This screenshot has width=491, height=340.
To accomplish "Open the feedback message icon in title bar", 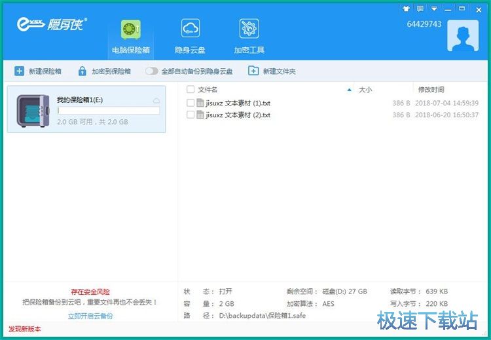I will coord(420,9).
